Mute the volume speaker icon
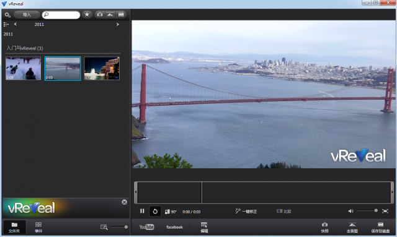This screenshot has height=237, width=397. 350,211
